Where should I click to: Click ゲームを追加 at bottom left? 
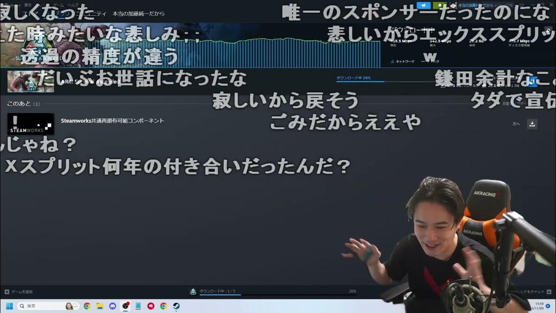(19, 292)
